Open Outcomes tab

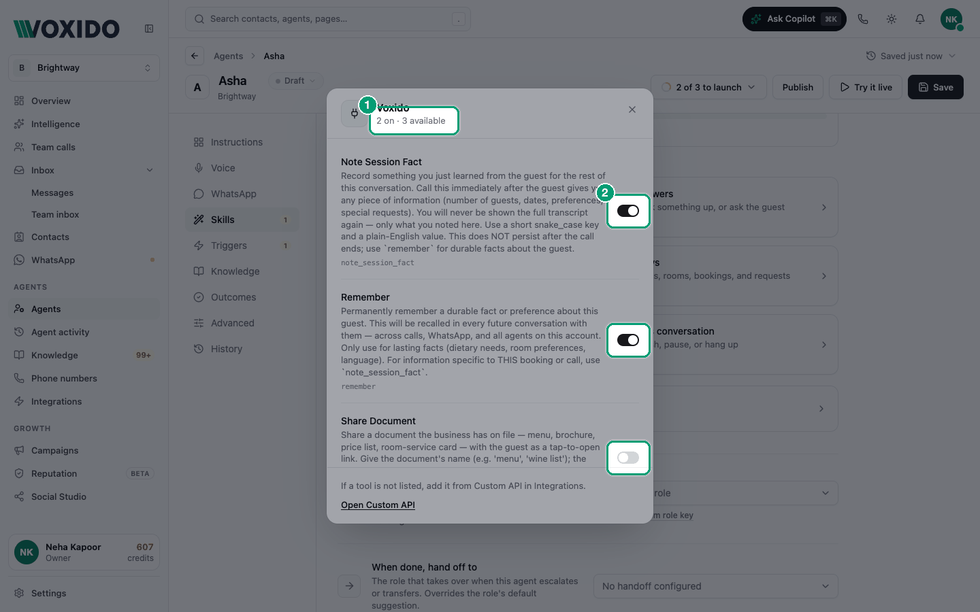point(242,297)
